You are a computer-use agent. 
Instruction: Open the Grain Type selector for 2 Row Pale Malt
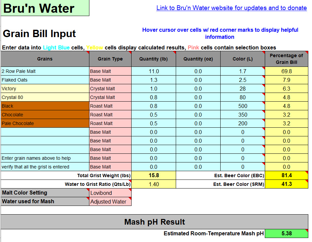[110, 71]
